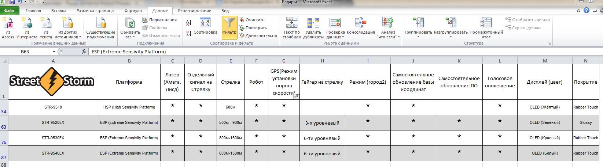Open the Из других источников dropdown
Image resolution: width=603 pixels, height=167 pixels.
68,28
